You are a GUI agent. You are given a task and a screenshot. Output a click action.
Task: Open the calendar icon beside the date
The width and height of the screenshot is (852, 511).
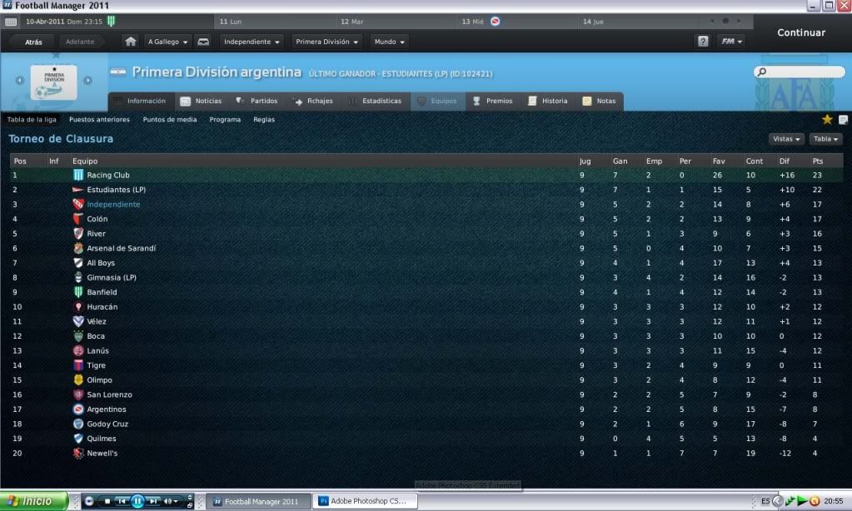(11, 22)
